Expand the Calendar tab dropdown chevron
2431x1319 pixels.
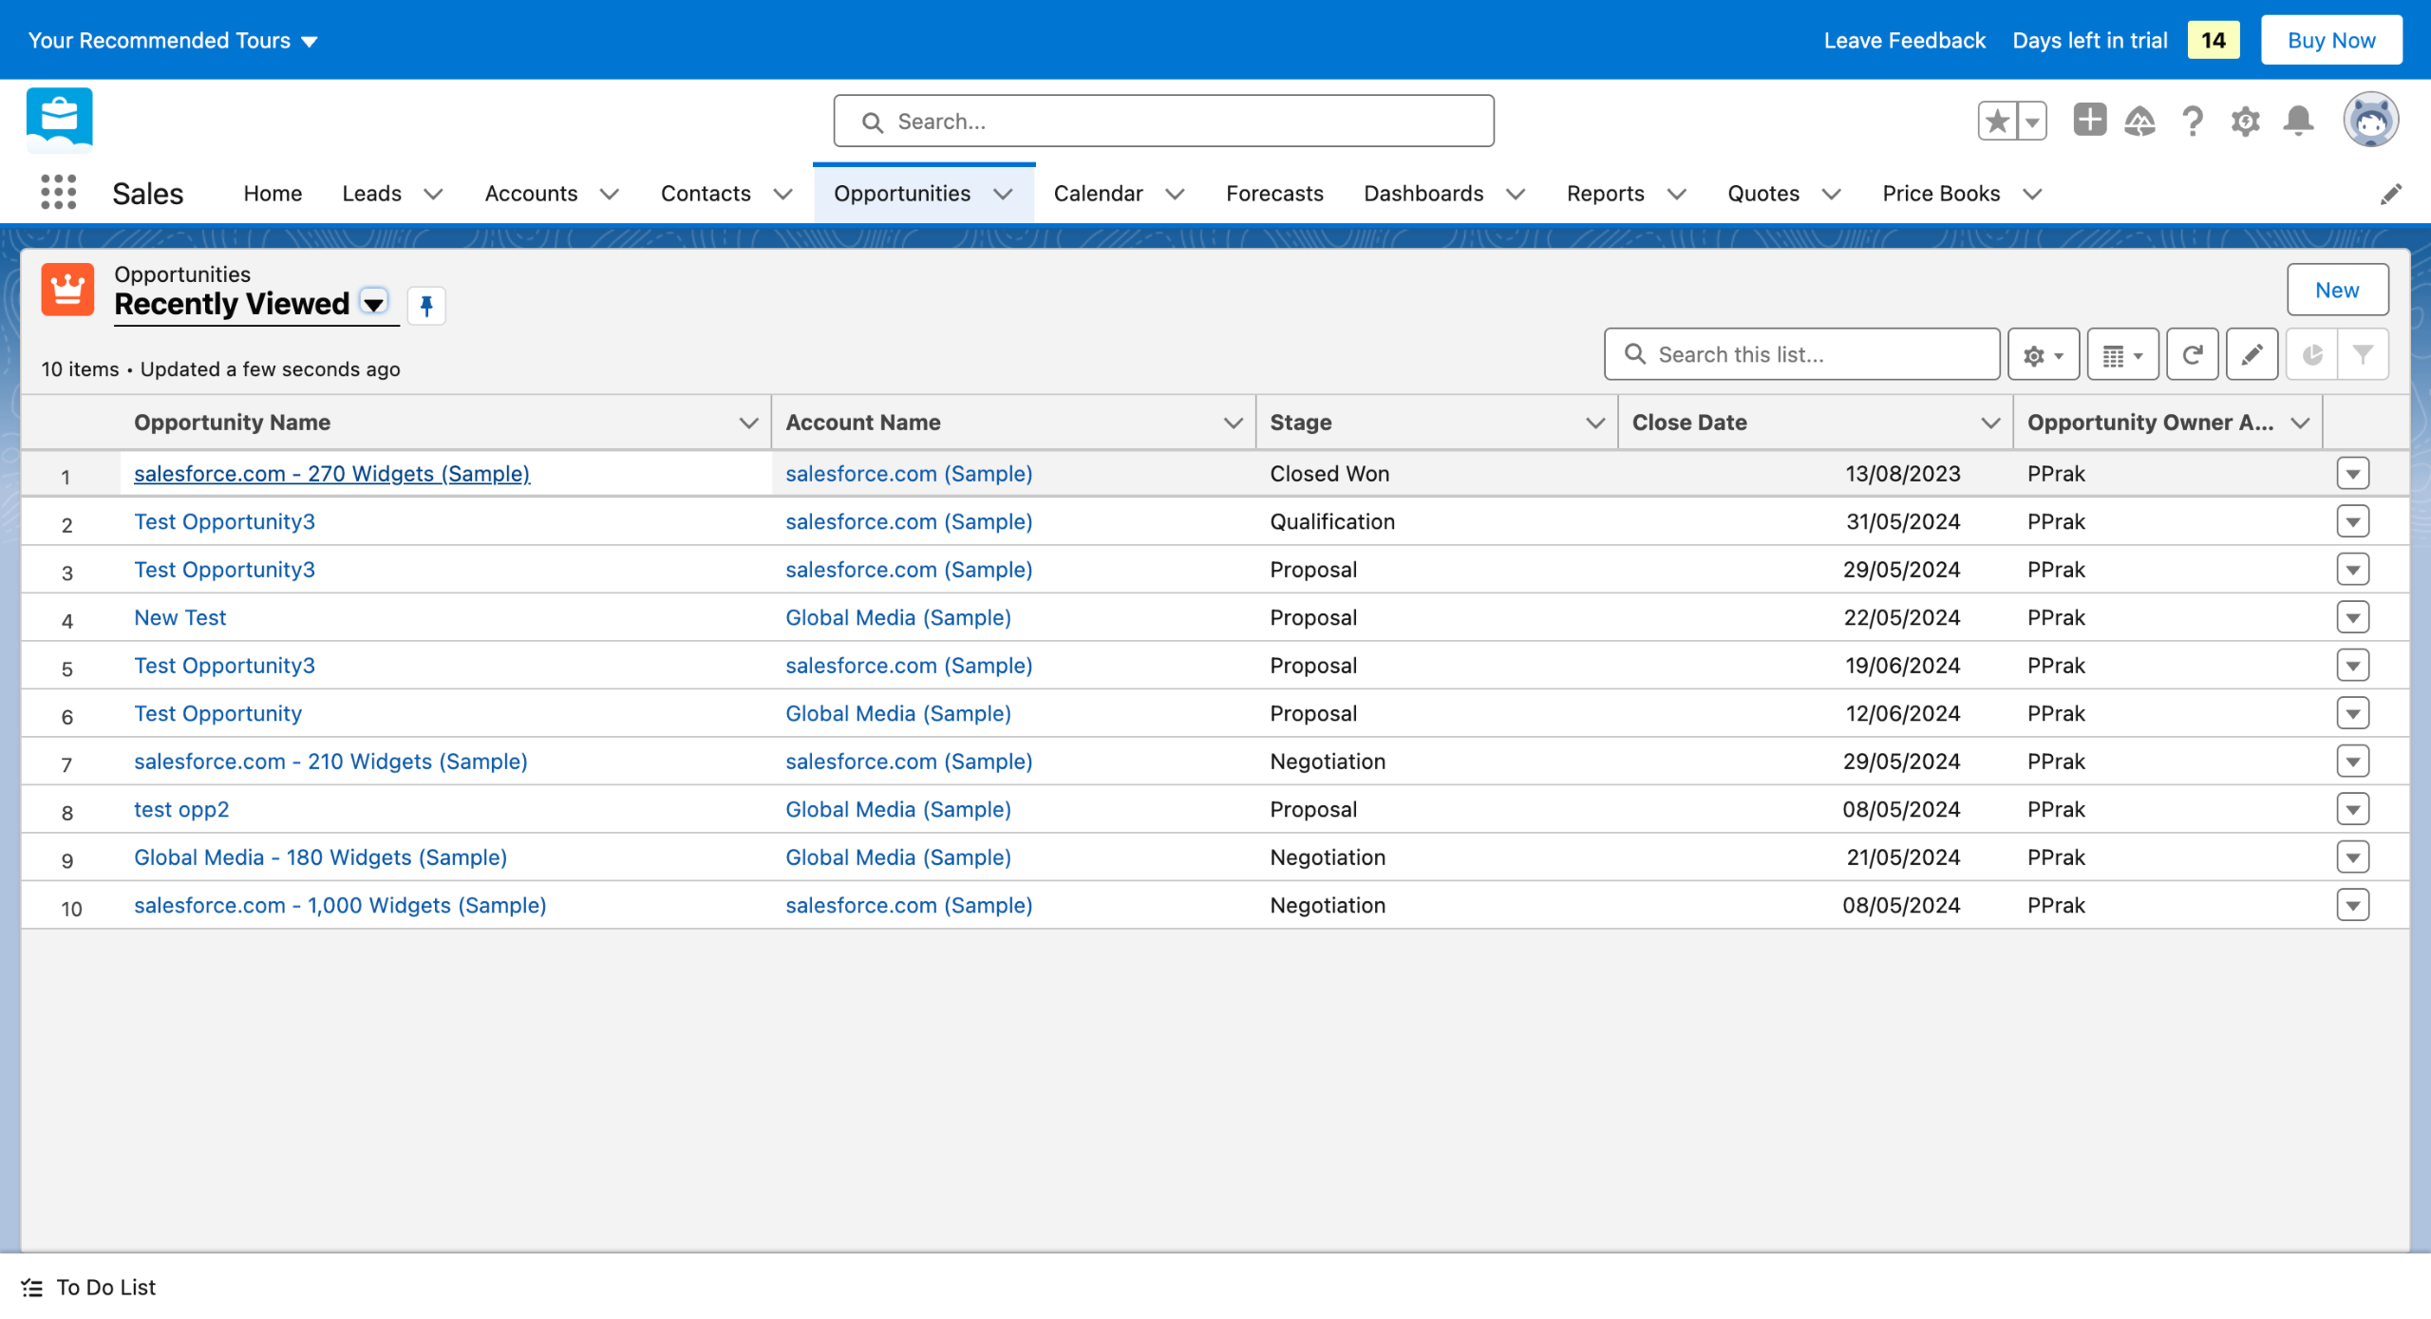pos(1175,194)
